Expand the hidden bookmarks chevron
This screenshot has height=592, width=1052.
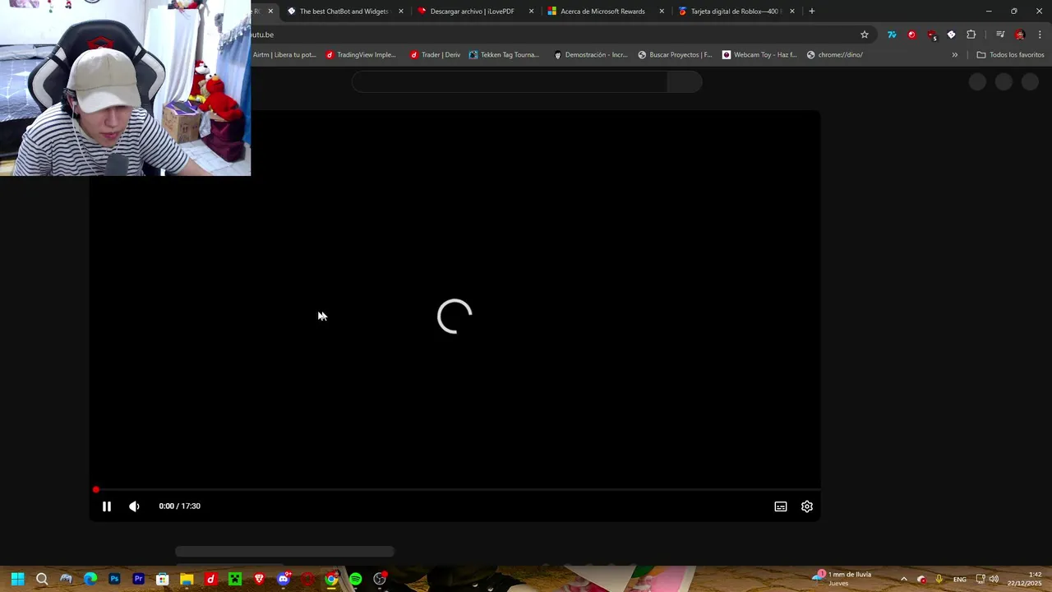(x=954, y=55)
